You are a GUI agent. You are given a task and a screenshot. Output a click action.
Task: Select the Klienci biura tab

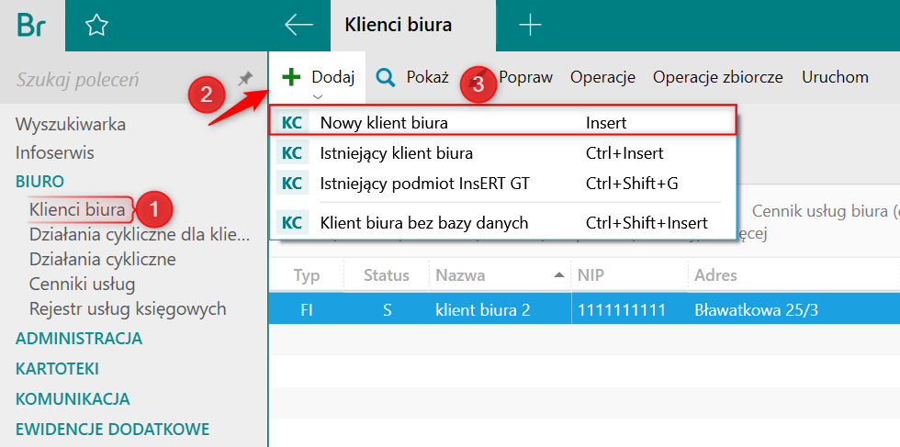[x=413, y=26]
